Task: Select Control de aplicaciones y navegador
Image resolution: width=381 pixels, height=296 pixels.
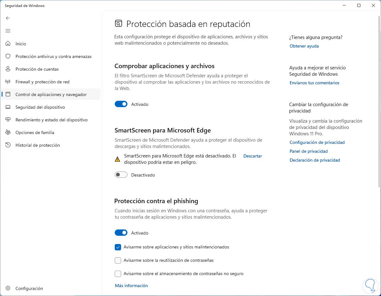Action: 51,94
